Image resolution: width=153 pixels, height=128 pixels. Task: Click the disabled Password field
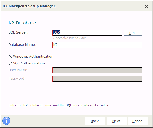pos(97,79)
